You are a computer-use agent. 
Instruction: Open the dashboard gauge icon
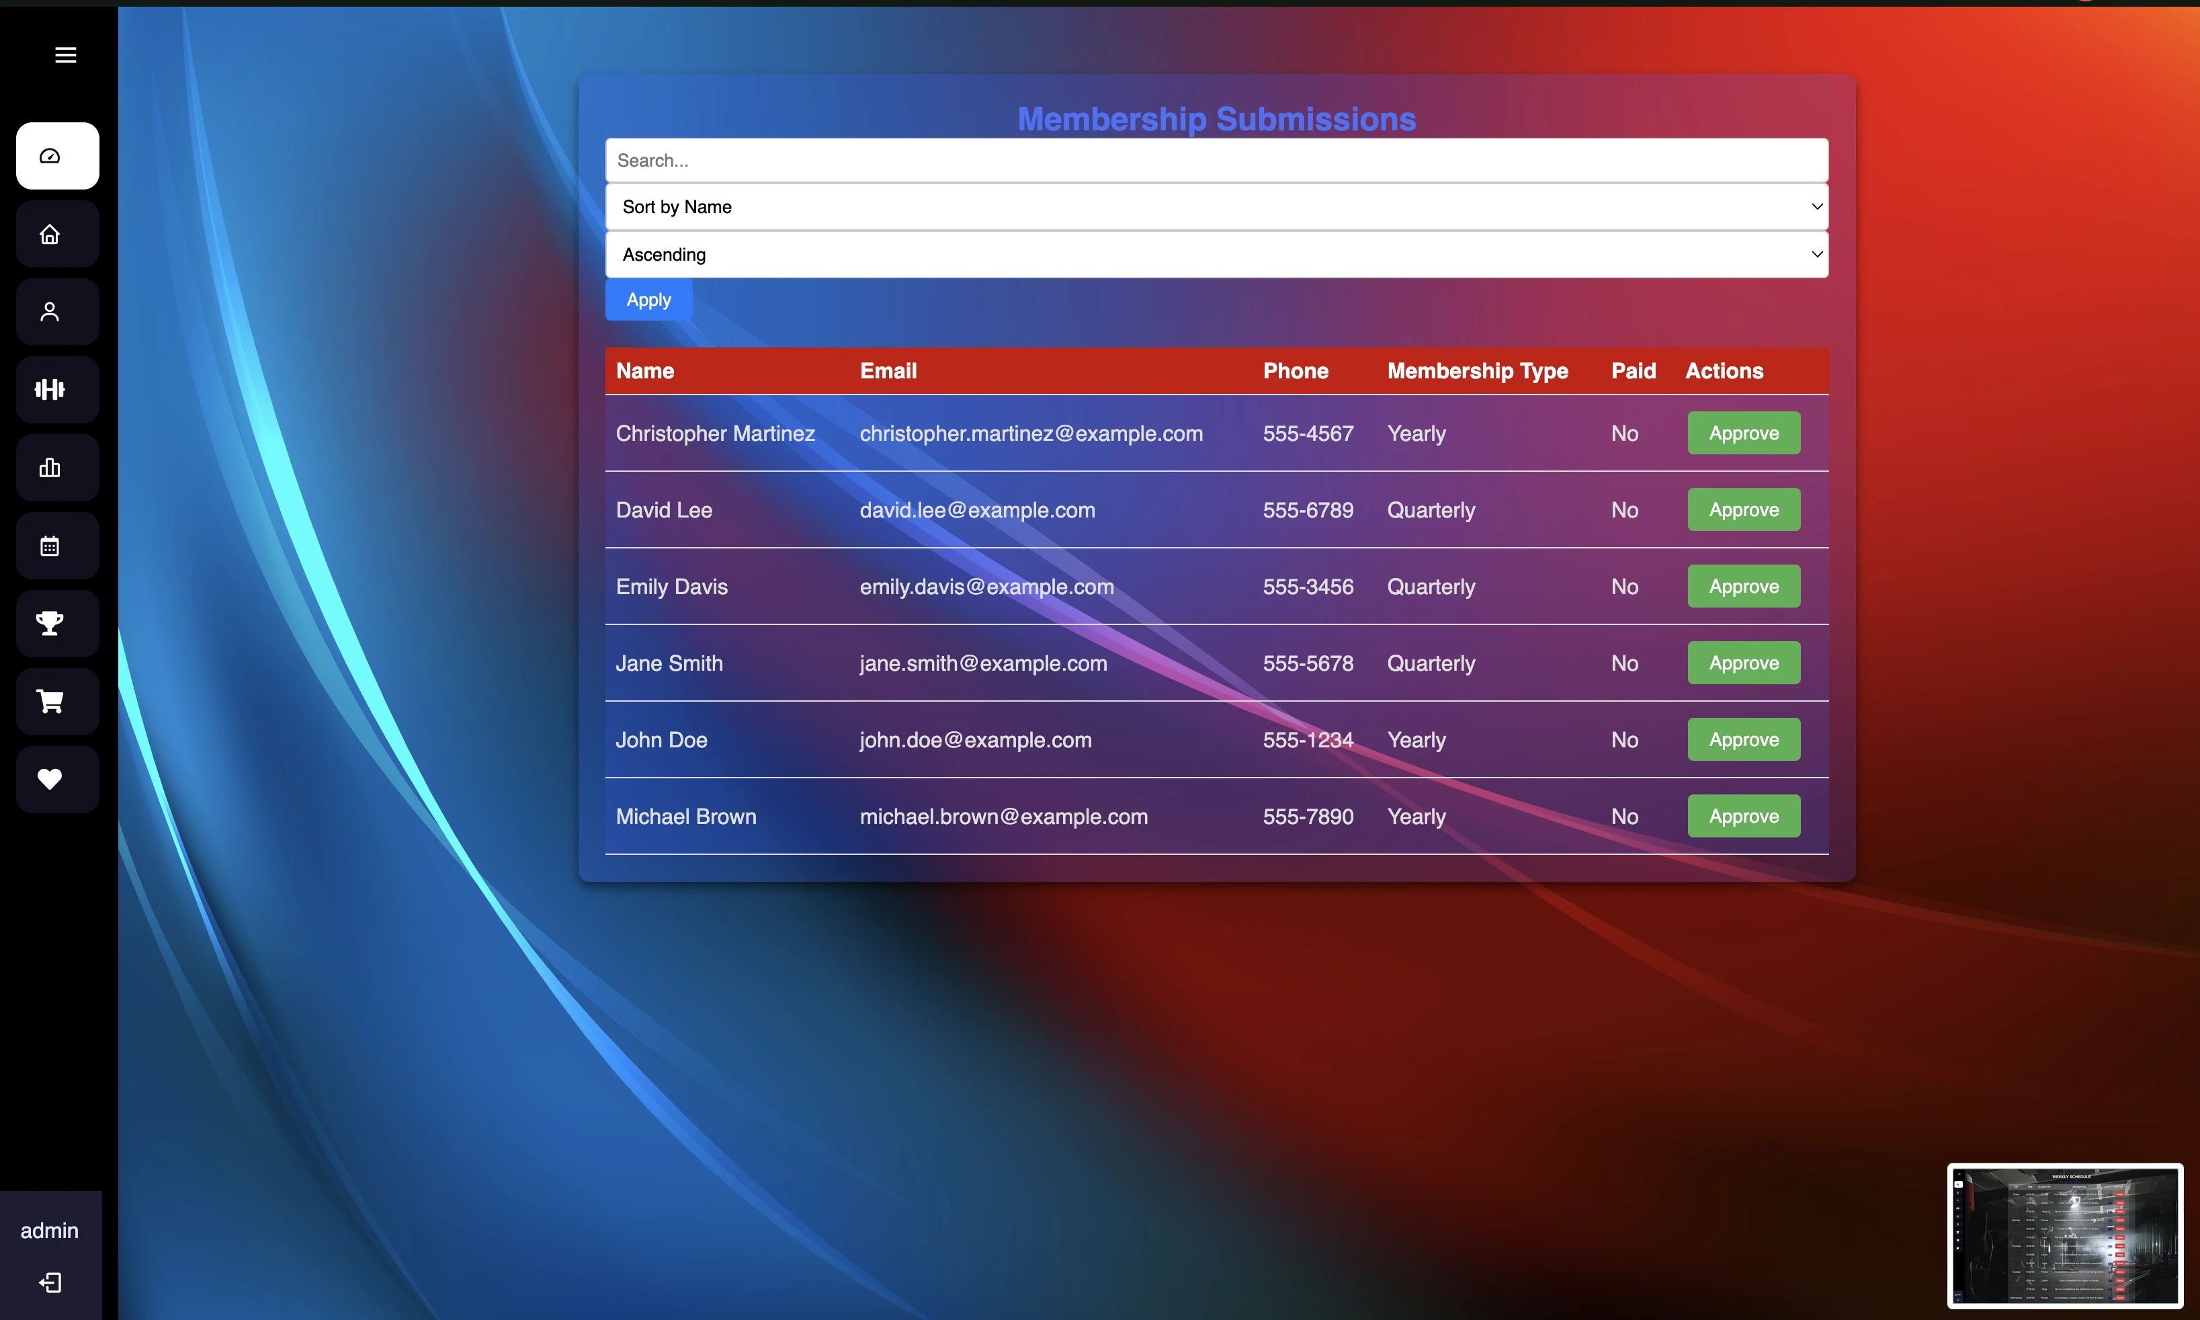click(x=58, y=156)
